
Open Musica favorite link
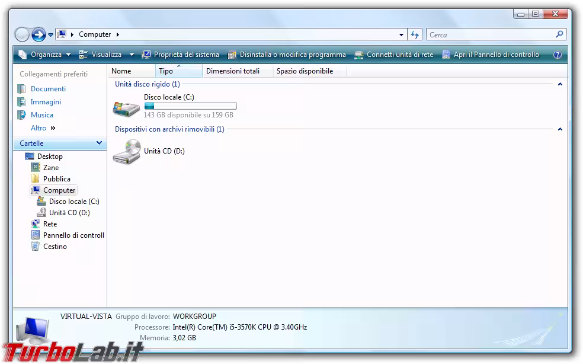(x=42, y=115)
